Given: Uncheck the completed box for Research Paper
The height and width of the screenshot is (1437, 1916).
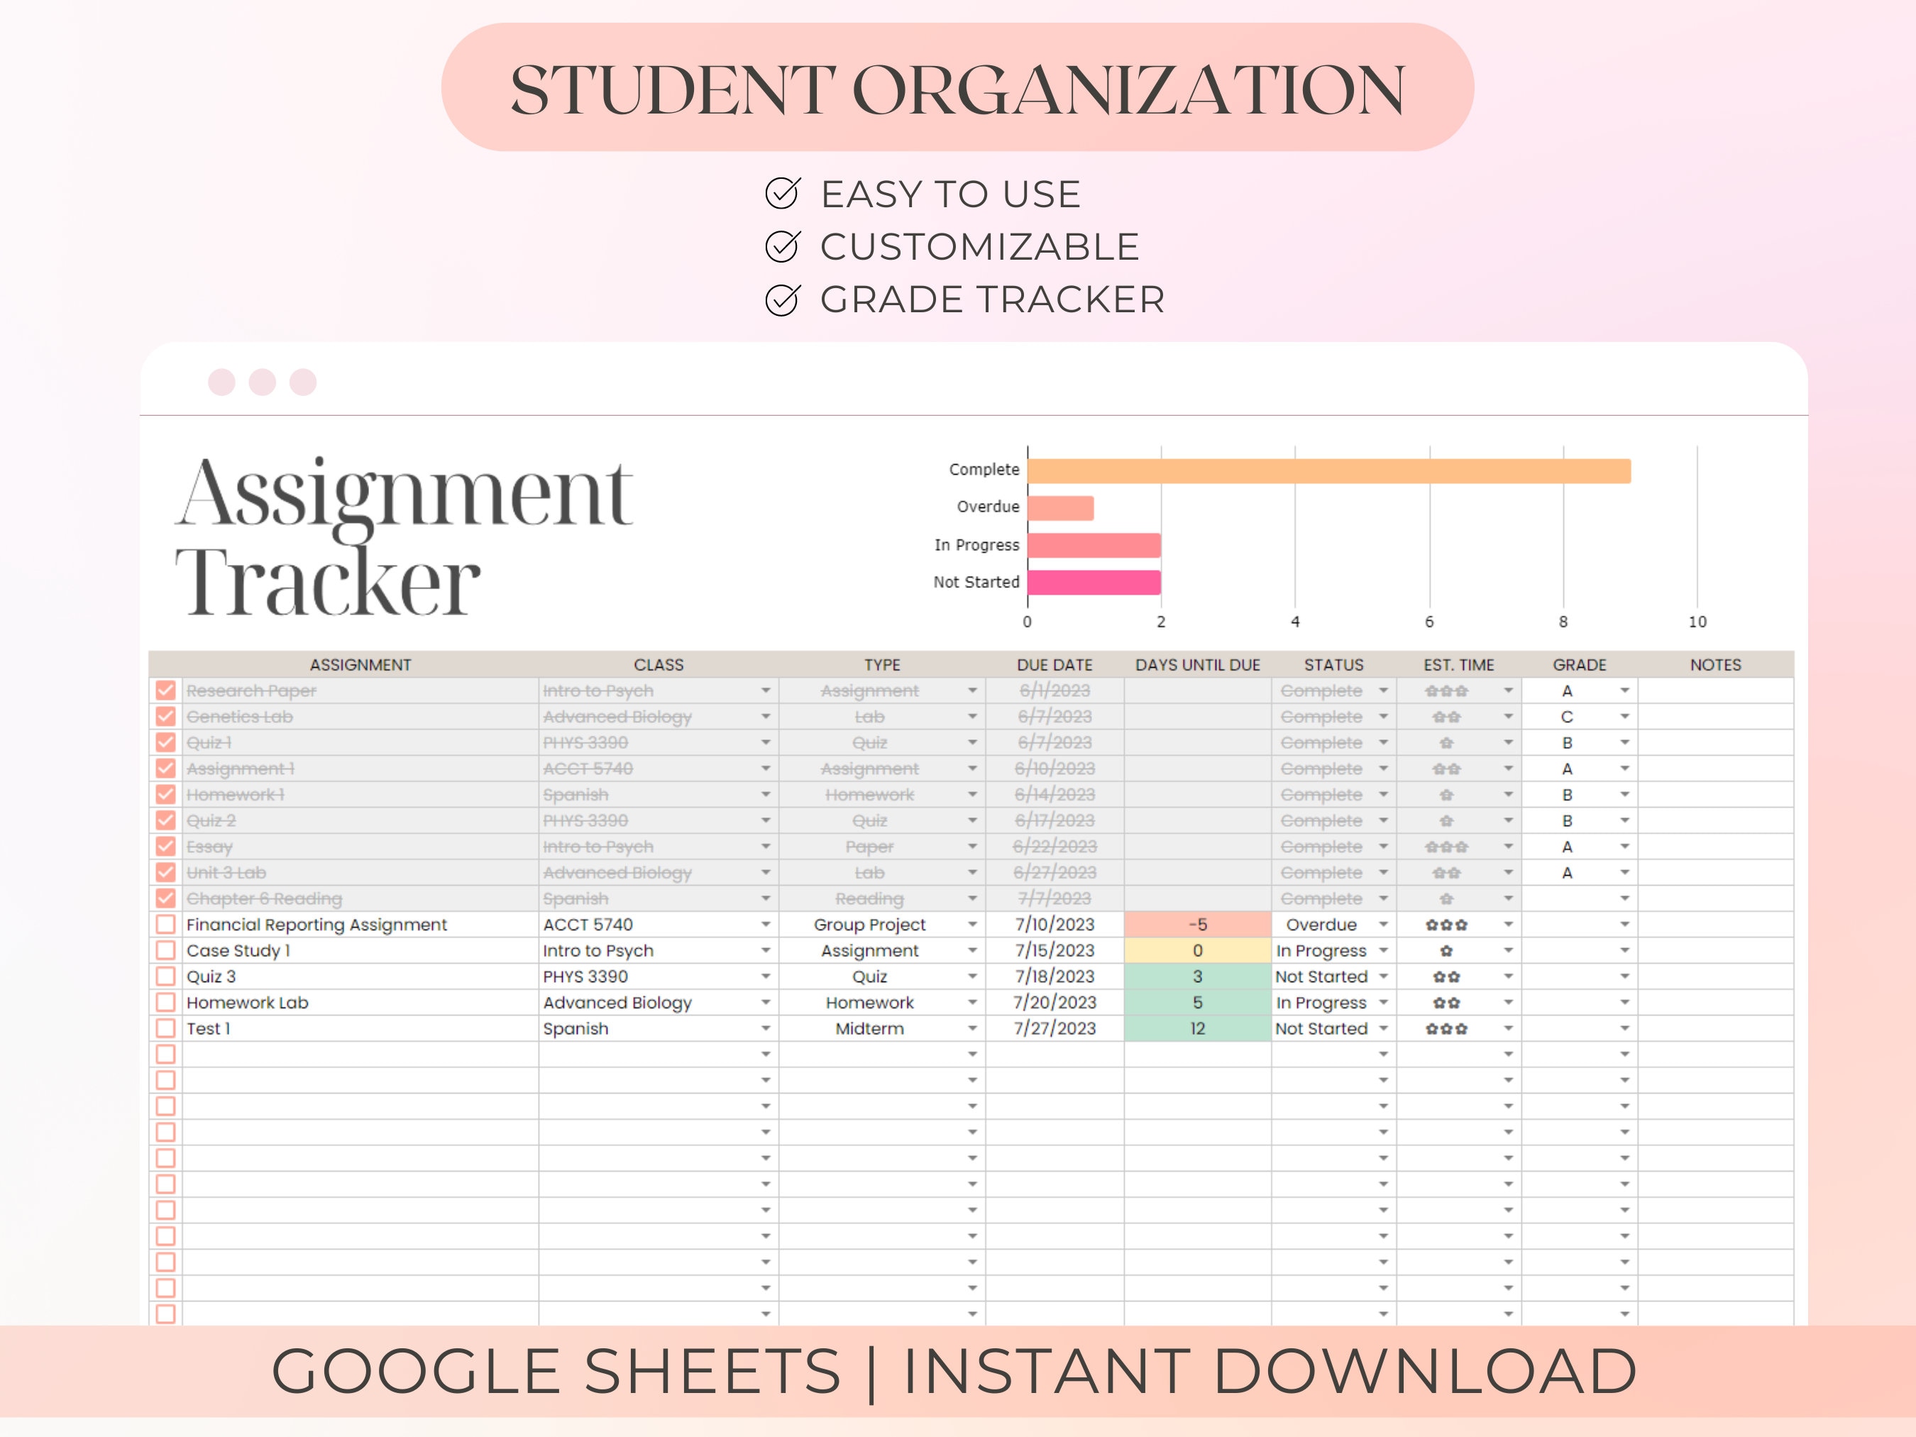Looking at the screenshot, I should 165,690.
